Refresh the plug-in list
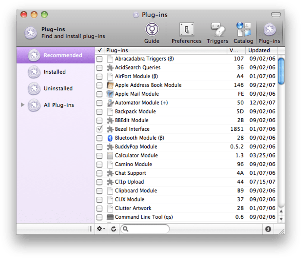 (113, 229)
